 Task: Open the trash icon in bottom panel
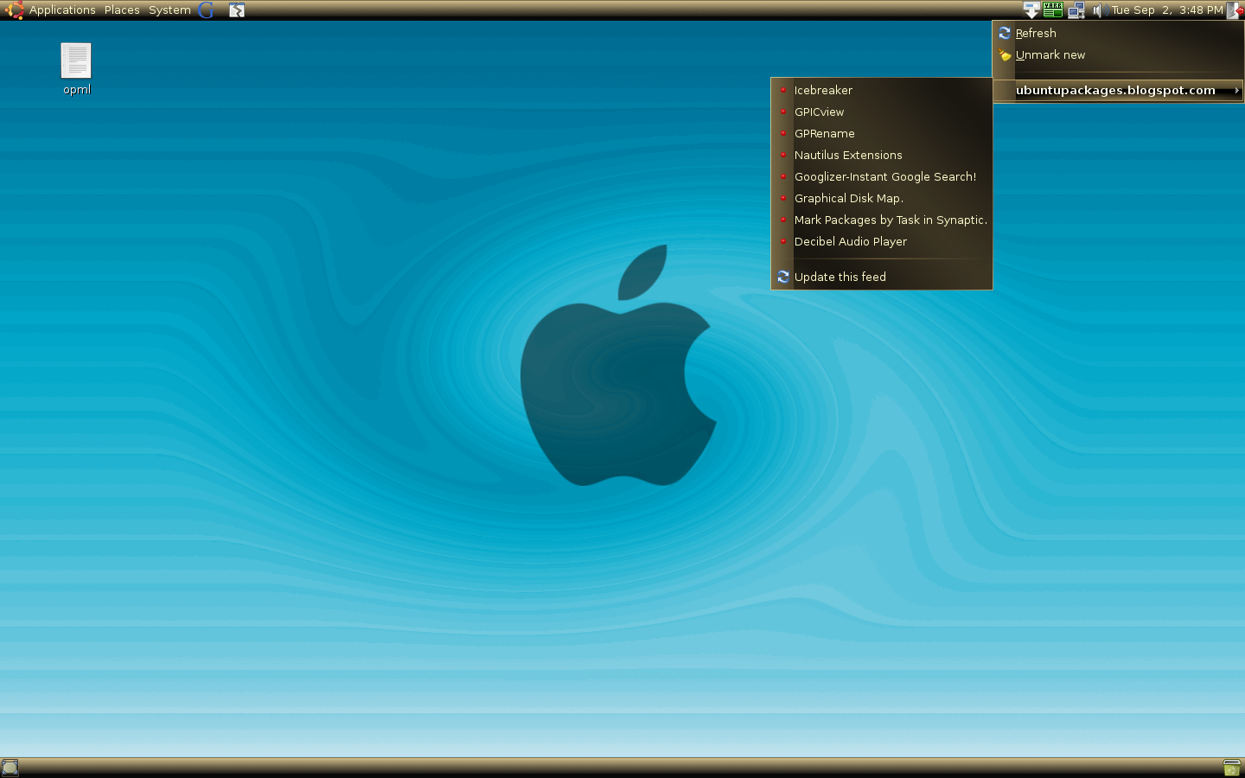[x=1232, y=768]
